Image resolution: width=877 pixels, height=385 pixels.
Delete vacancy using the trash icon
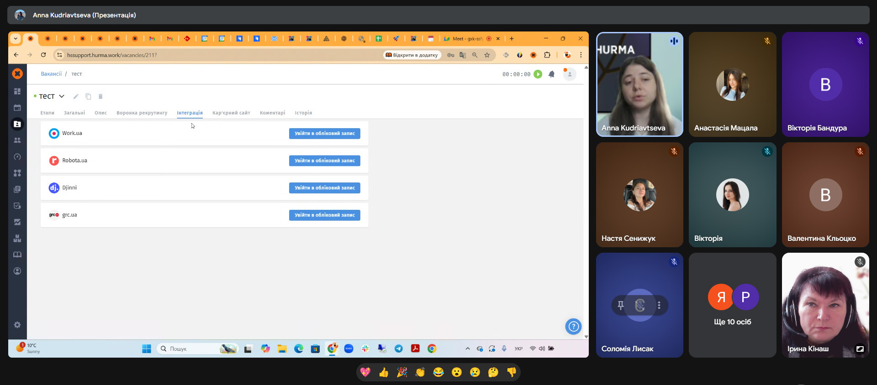click(x=100, y=96)
